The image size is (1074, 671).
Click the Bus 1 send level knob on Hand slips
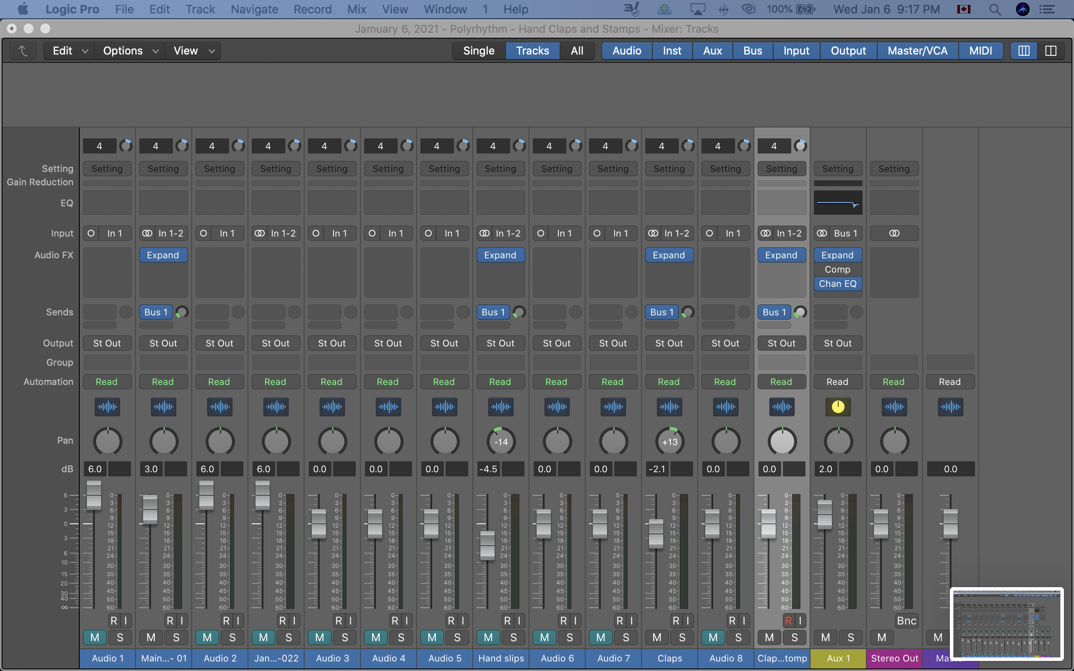tap(519, 312)
